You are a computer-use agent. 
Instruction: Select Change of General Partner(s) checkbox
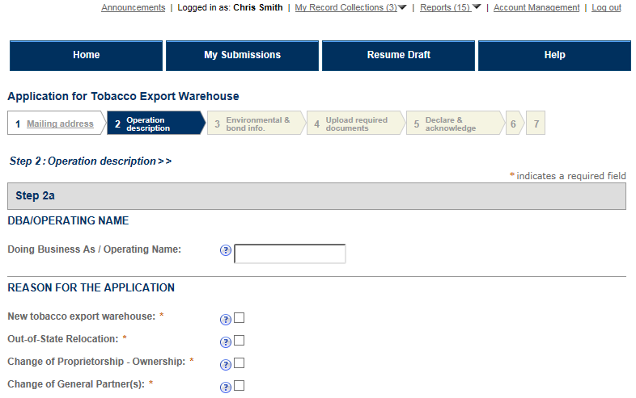coord(240,386)
